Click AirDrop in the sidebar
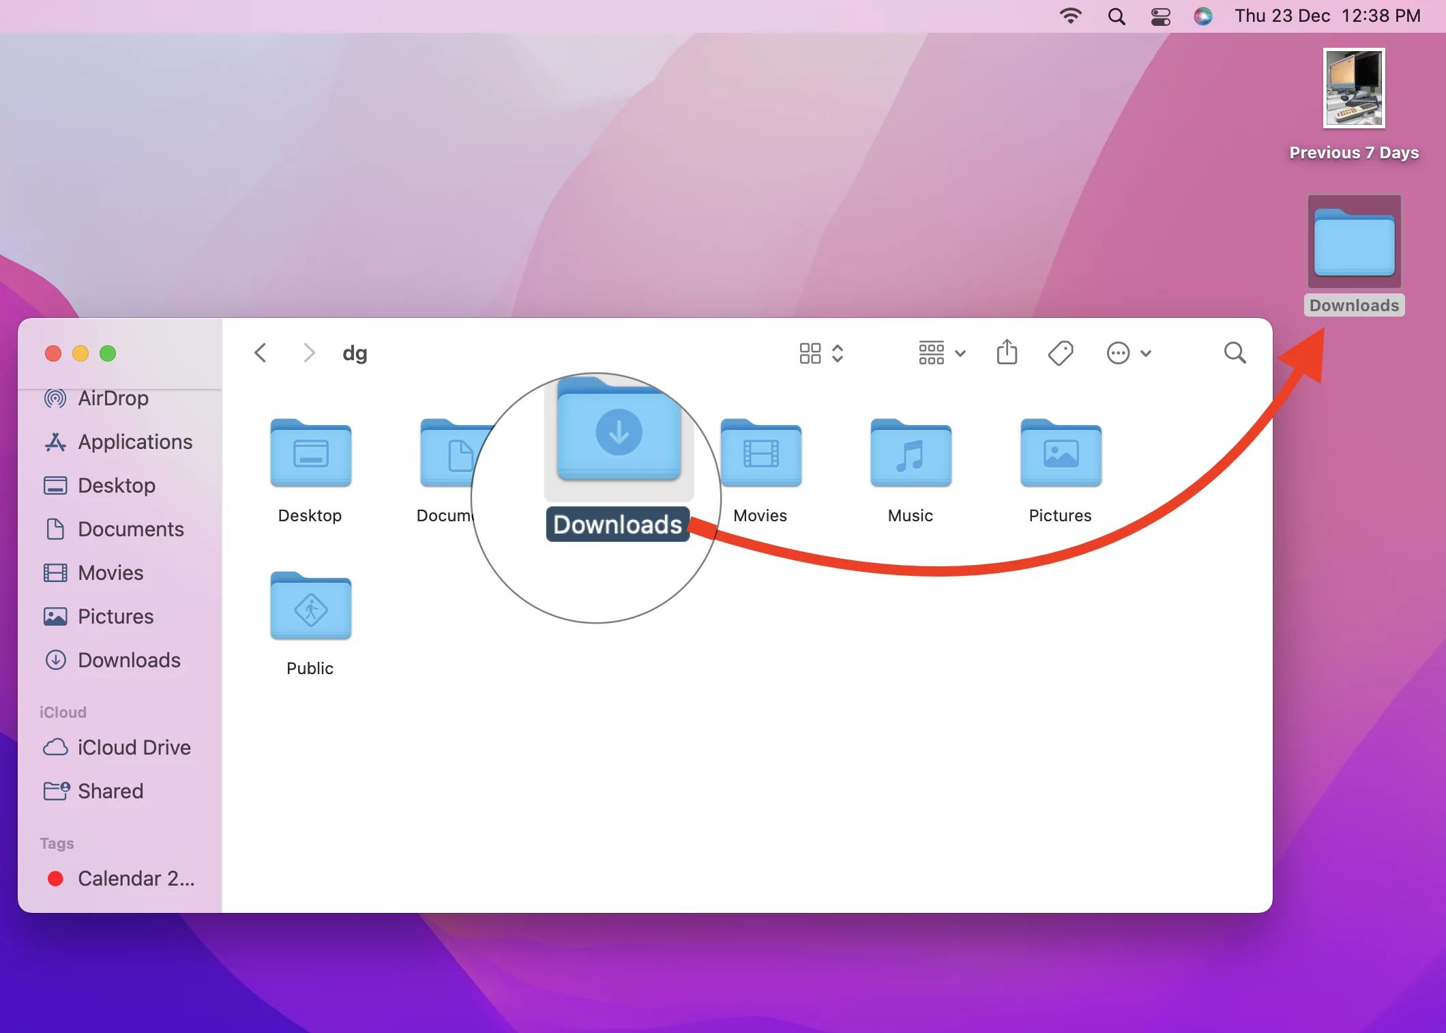The image size is (1446, 1033). click(x=113, y=398)
